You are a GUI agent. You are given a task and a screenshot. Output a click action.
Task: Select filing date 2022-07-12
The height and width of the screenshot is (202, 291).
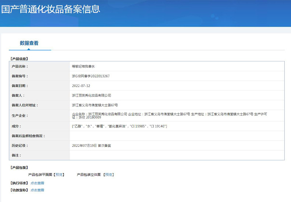[81, 86]
